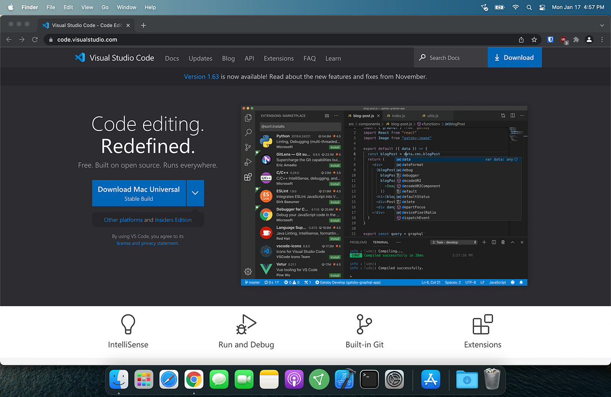Screen dimensions: 611x397
Task: Open the App Store from the Dock
Action: click(430, 379)
